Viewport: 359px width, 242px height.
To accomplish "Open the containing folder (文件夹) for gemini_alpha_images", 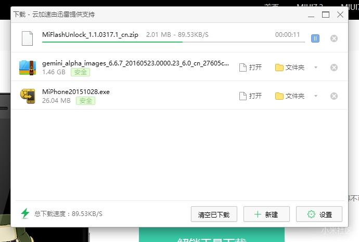I will [290, 68].
